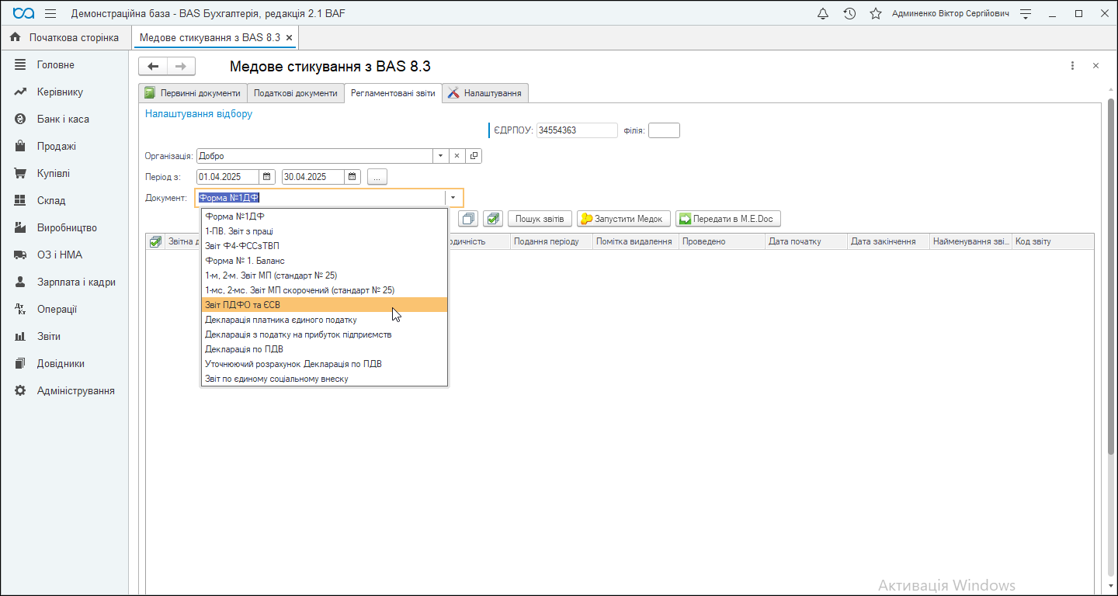
Task: Go to Початкова сторінка home tab
Action: tap(65, 37)
